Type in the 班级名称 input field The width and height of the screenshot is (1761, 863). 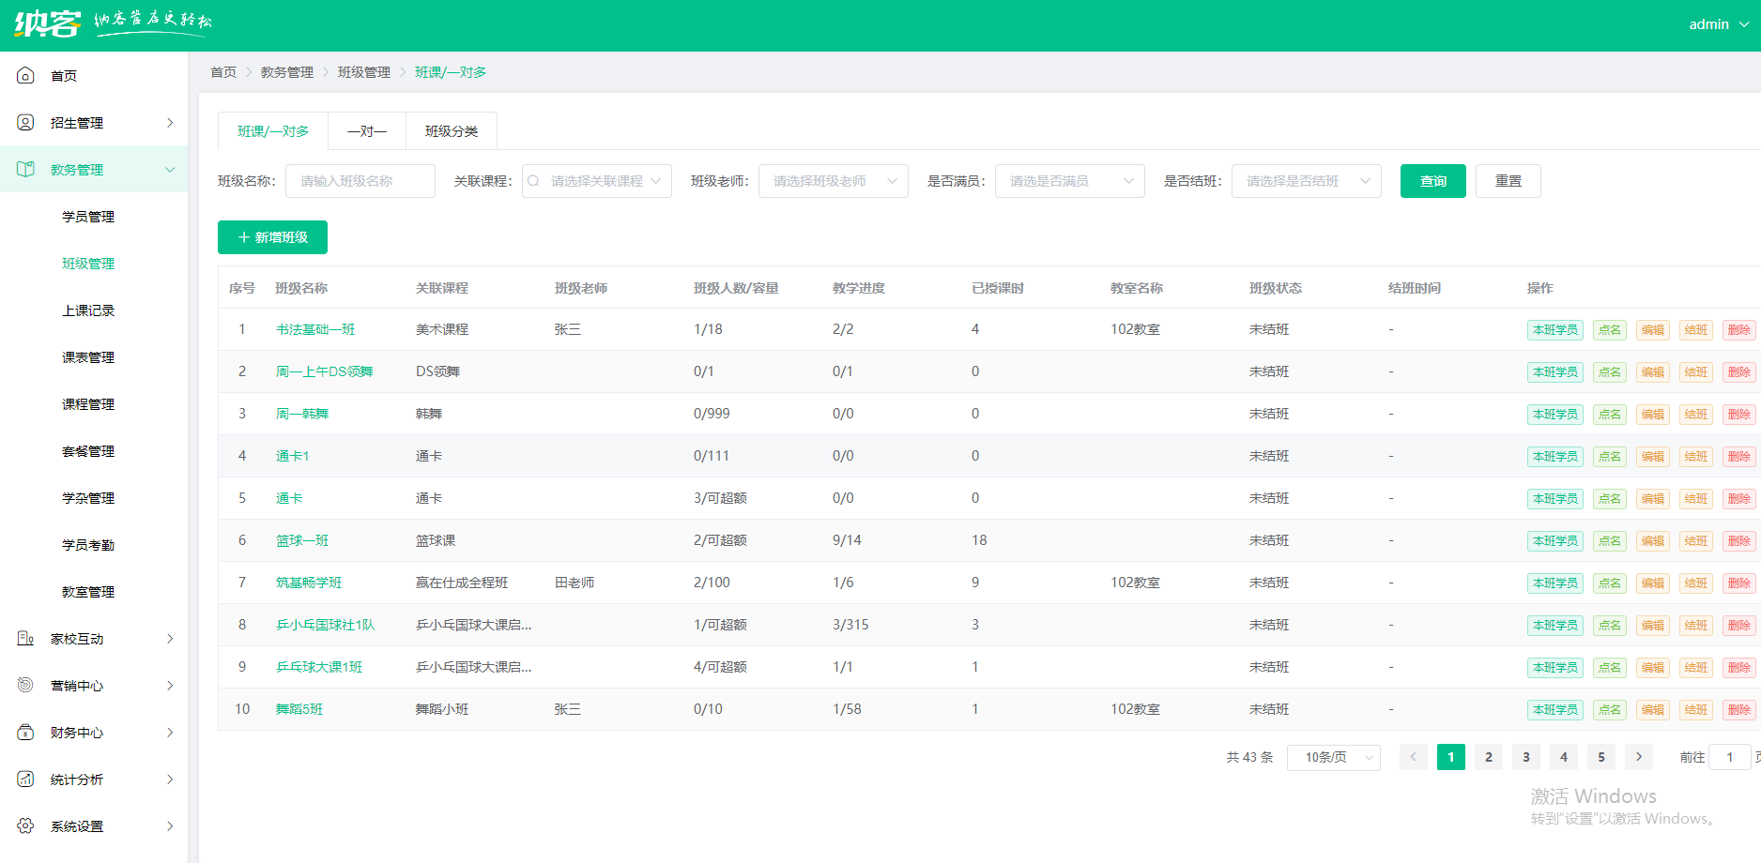coord(360,181)
